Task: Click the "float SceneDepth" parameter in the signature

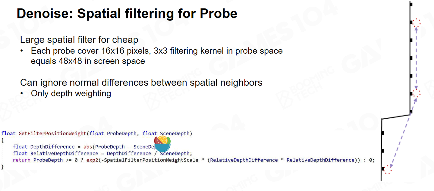Action: pyautogui.click(x=166, y=133)
